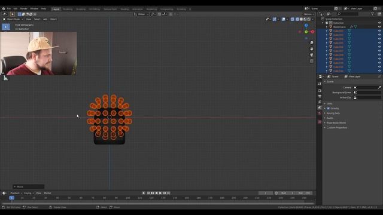Click the current frame number field
The height and width of the screenshot is (215, 383).
click(266, 193)
